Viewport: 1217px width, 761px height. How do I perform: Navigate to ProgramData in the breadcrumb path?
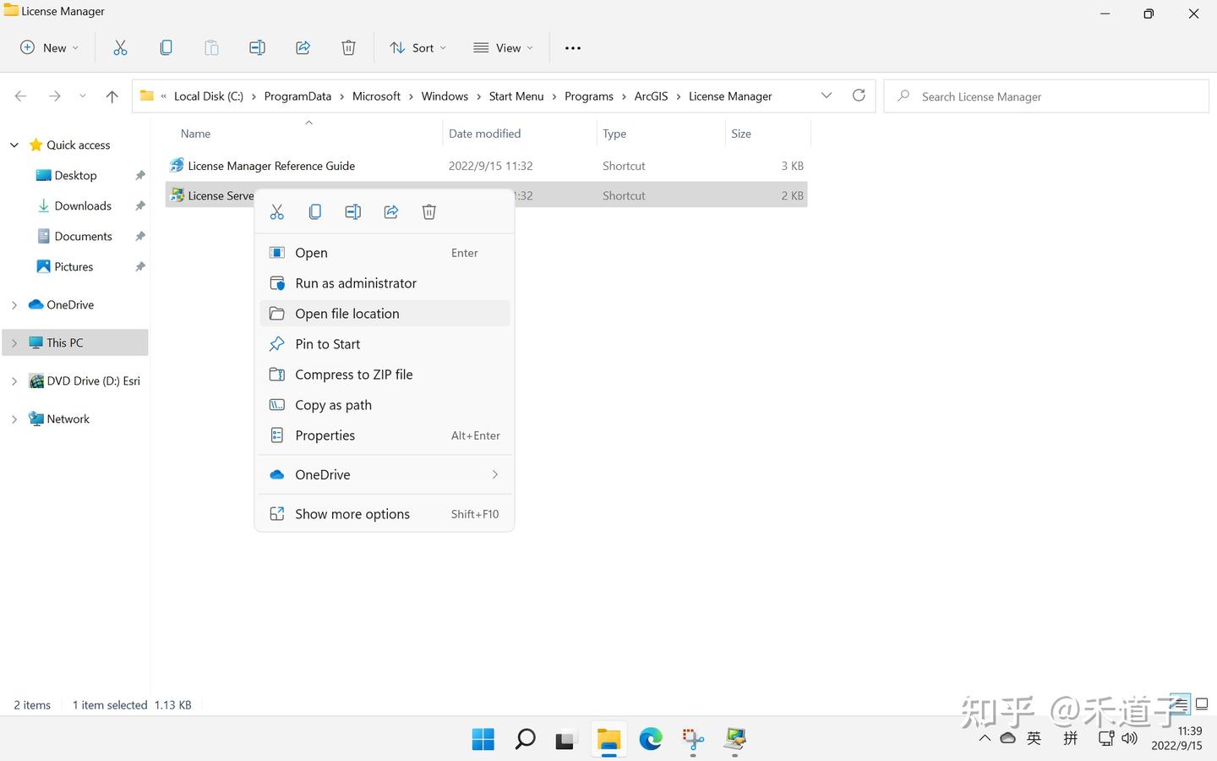[x=297, y=96]
